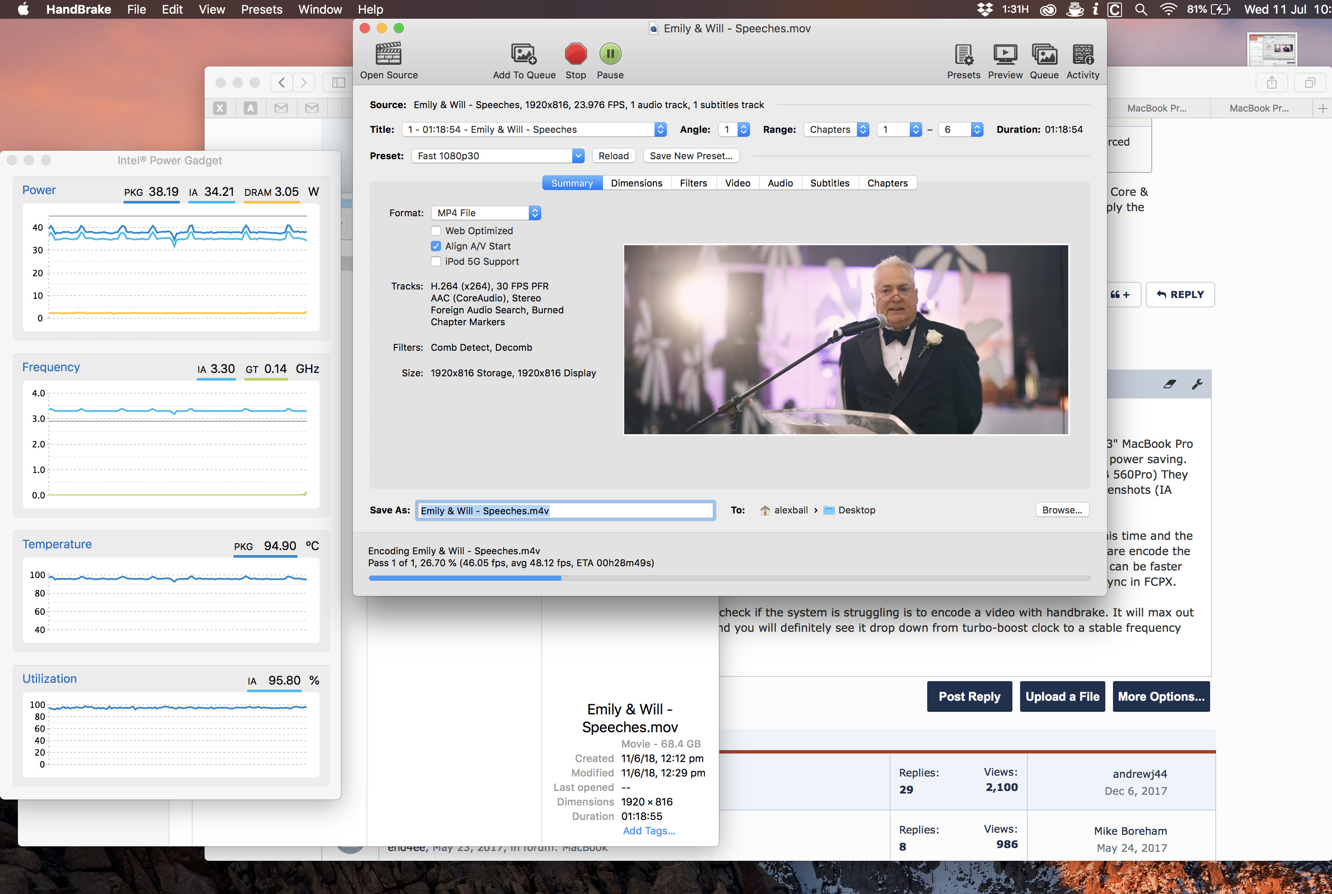The width and height of the screenshot is (1332, 894).
Task: Click the Amphetamine coffee cup menu icon
Action: [1075, 9]
